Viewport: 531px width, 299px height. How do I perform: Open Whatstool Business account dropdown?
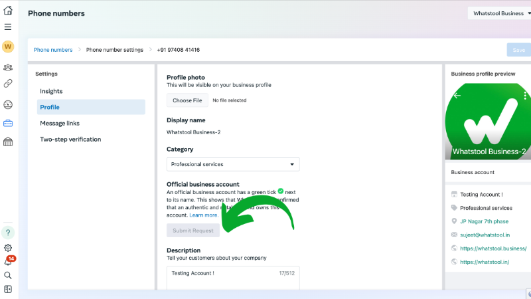(500, 13)
